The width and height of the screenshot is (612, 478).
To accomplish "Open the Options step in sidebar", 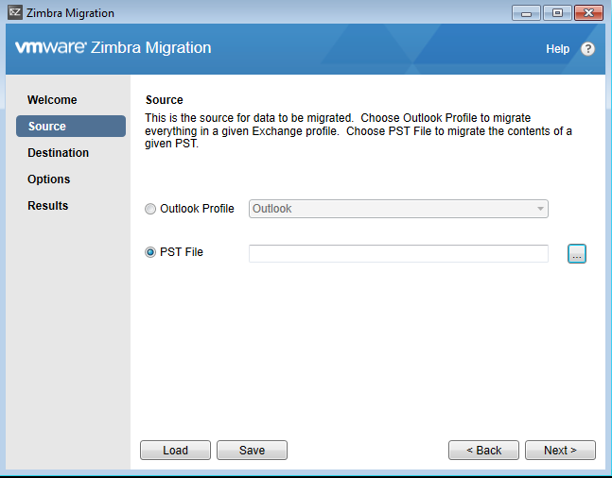I will click(49, 179).
